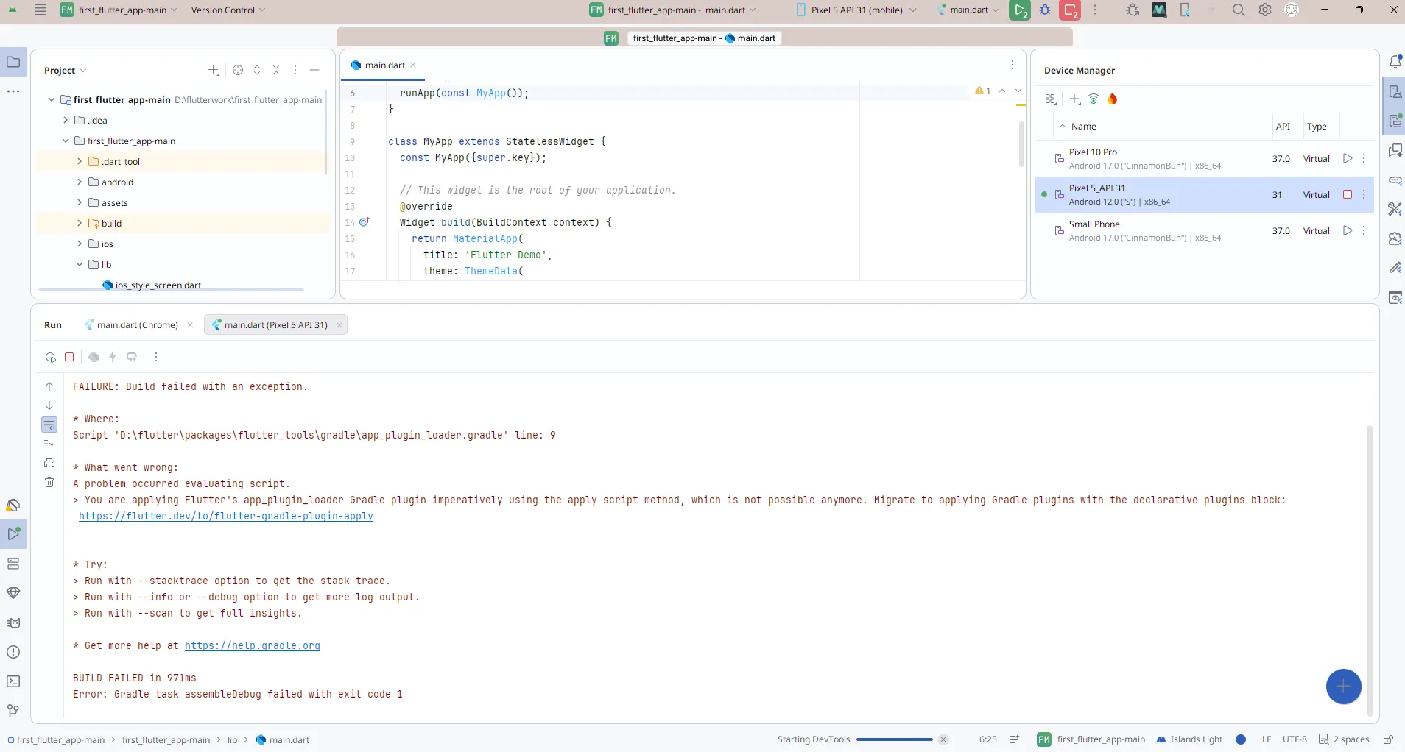Open help.gradle.org link
1405x752 pixels.
click(252, 646)
